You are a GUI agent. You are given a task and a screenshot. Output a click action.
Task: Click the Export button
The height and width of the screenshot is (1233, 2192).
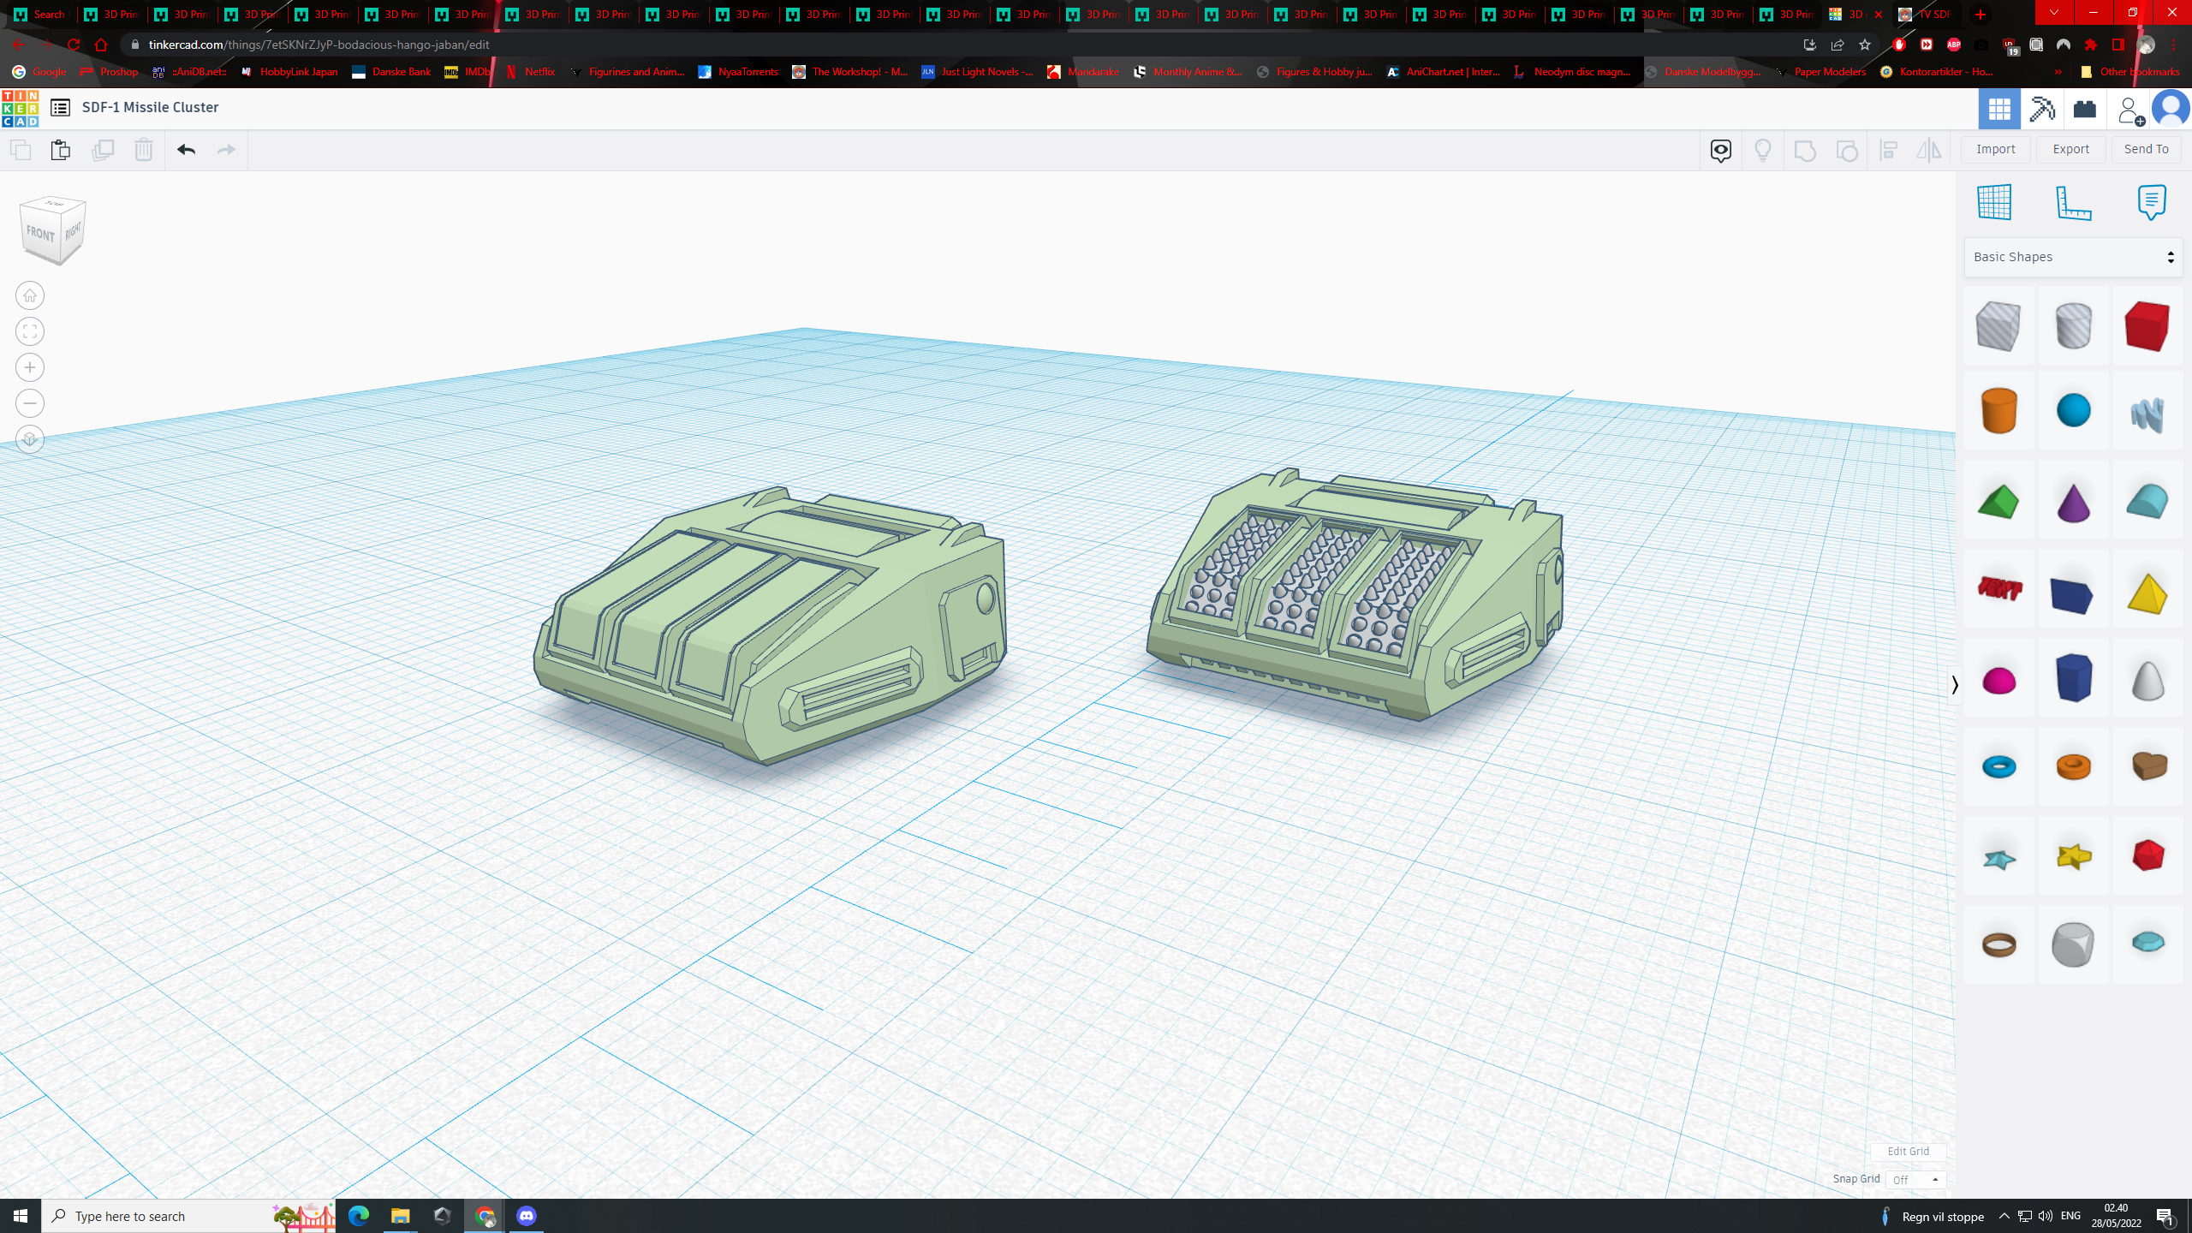click(x=2070, y=149)
